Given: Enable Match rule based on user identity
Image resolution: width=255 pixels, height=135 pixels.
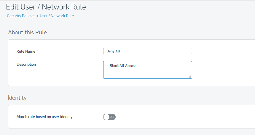Looking at the screenshot, I should click(x=109, y=117).
